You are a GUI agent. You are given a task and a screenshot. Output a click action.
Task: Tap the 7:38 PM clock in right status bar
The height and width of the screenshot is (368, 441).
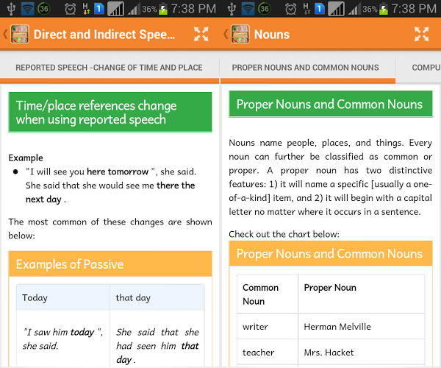(414, 9)
